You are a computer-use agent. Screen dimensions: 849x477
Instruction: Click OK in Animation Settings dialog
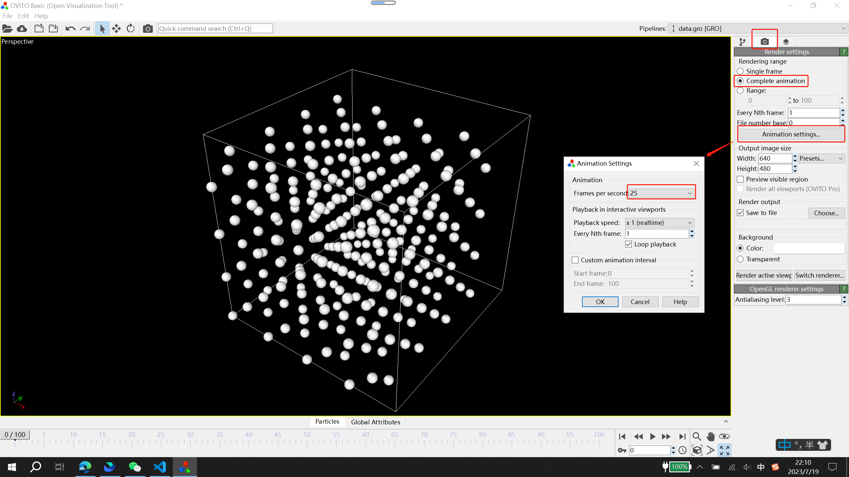pos(600,302)
